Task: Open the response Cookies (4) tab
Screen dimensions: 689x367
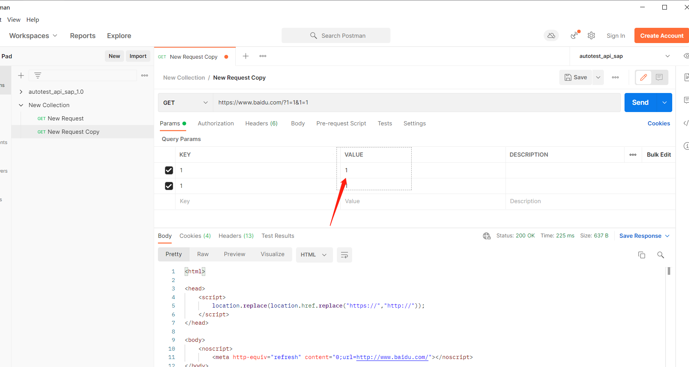Action: pos(195,236)
